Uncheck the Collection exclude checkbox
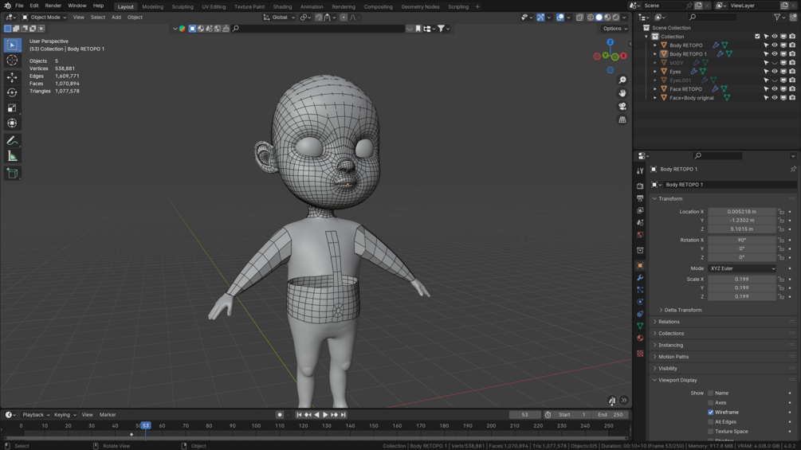The height and width of the screenshot is (450, 801). (x=757, y=36)
